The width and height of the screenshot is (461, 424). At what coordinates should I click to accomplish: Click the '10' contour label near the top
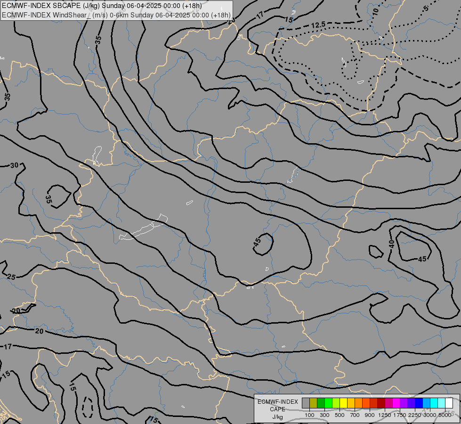click(x=375, y=12)
